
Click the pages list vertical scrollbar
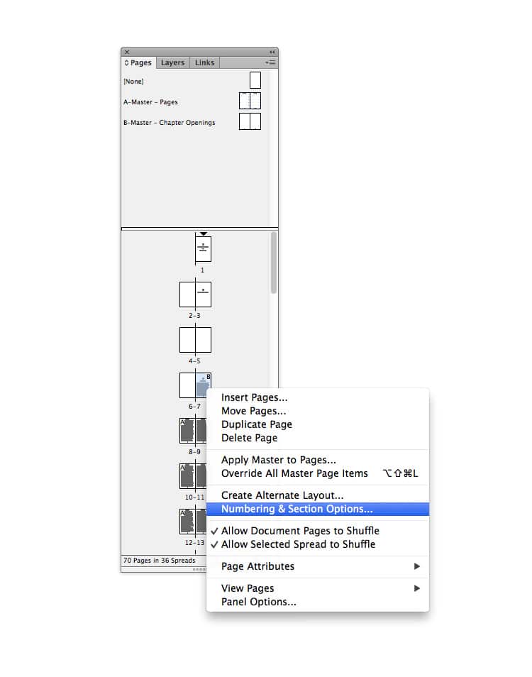274,263
